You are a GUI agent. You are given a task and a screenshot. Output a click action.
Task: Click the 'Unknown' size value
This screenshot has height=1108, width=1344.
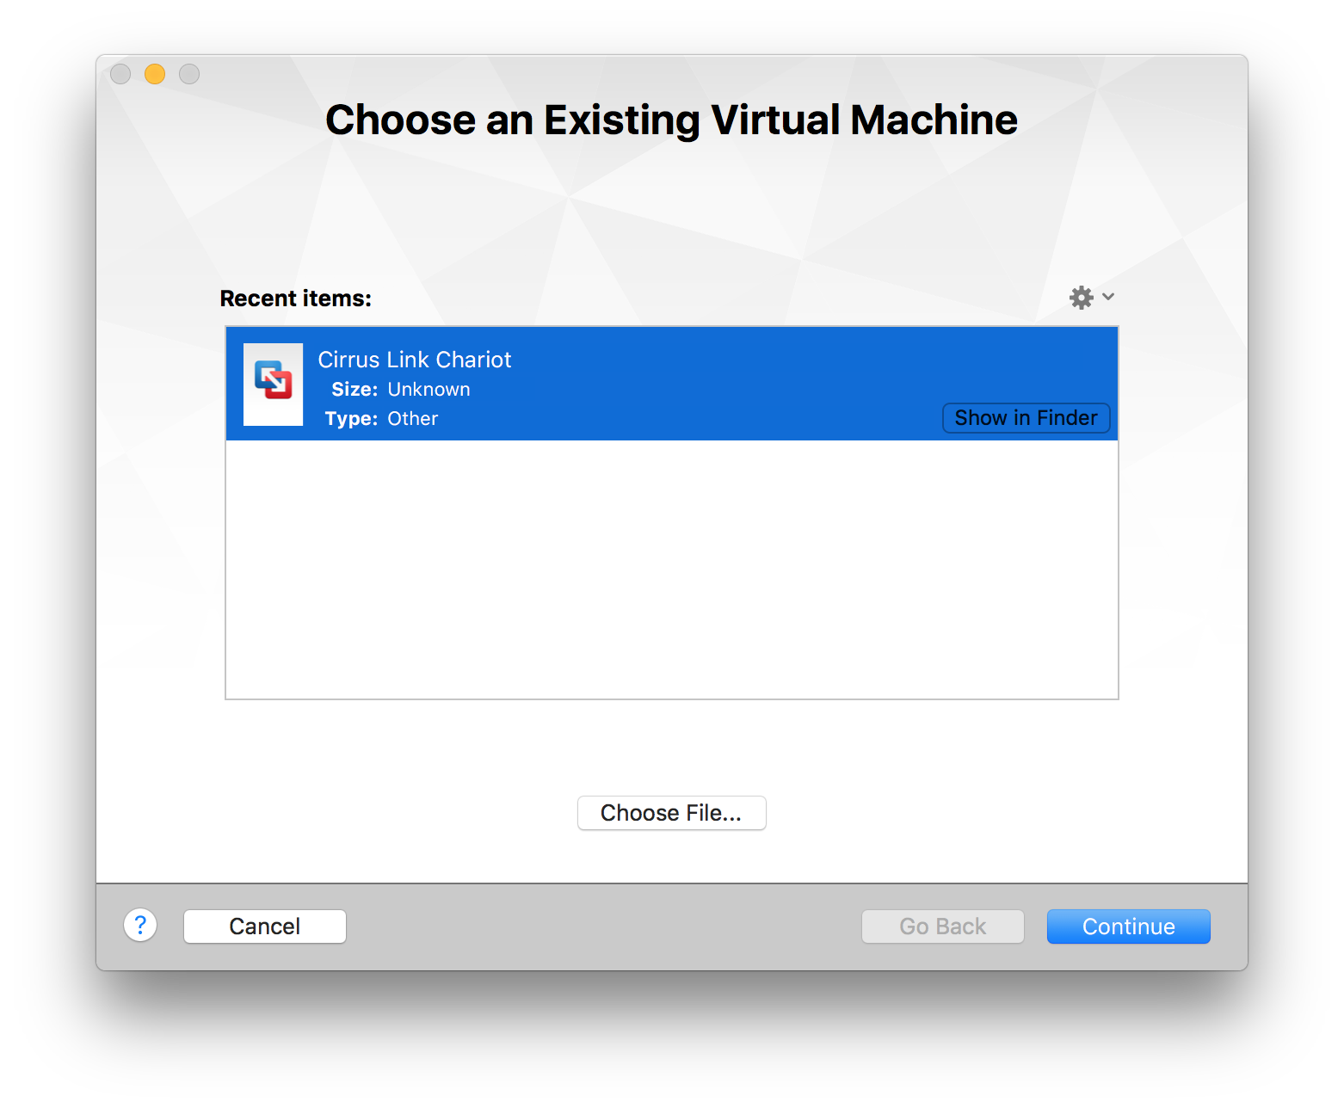[428, 390]
